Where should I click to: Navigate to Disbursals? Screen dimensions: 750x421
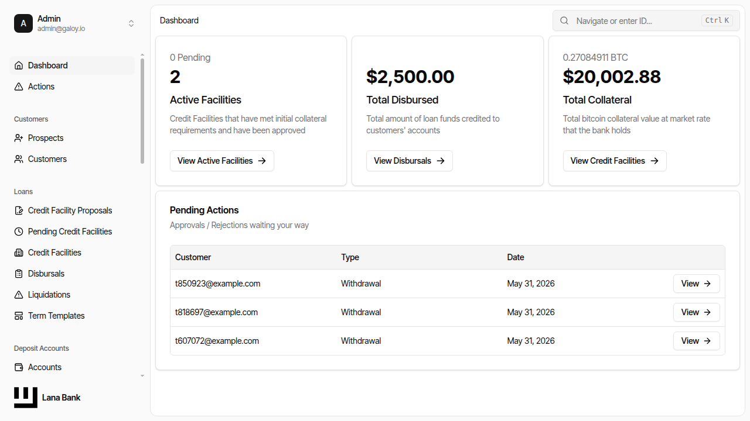click(x=72, y=274)
